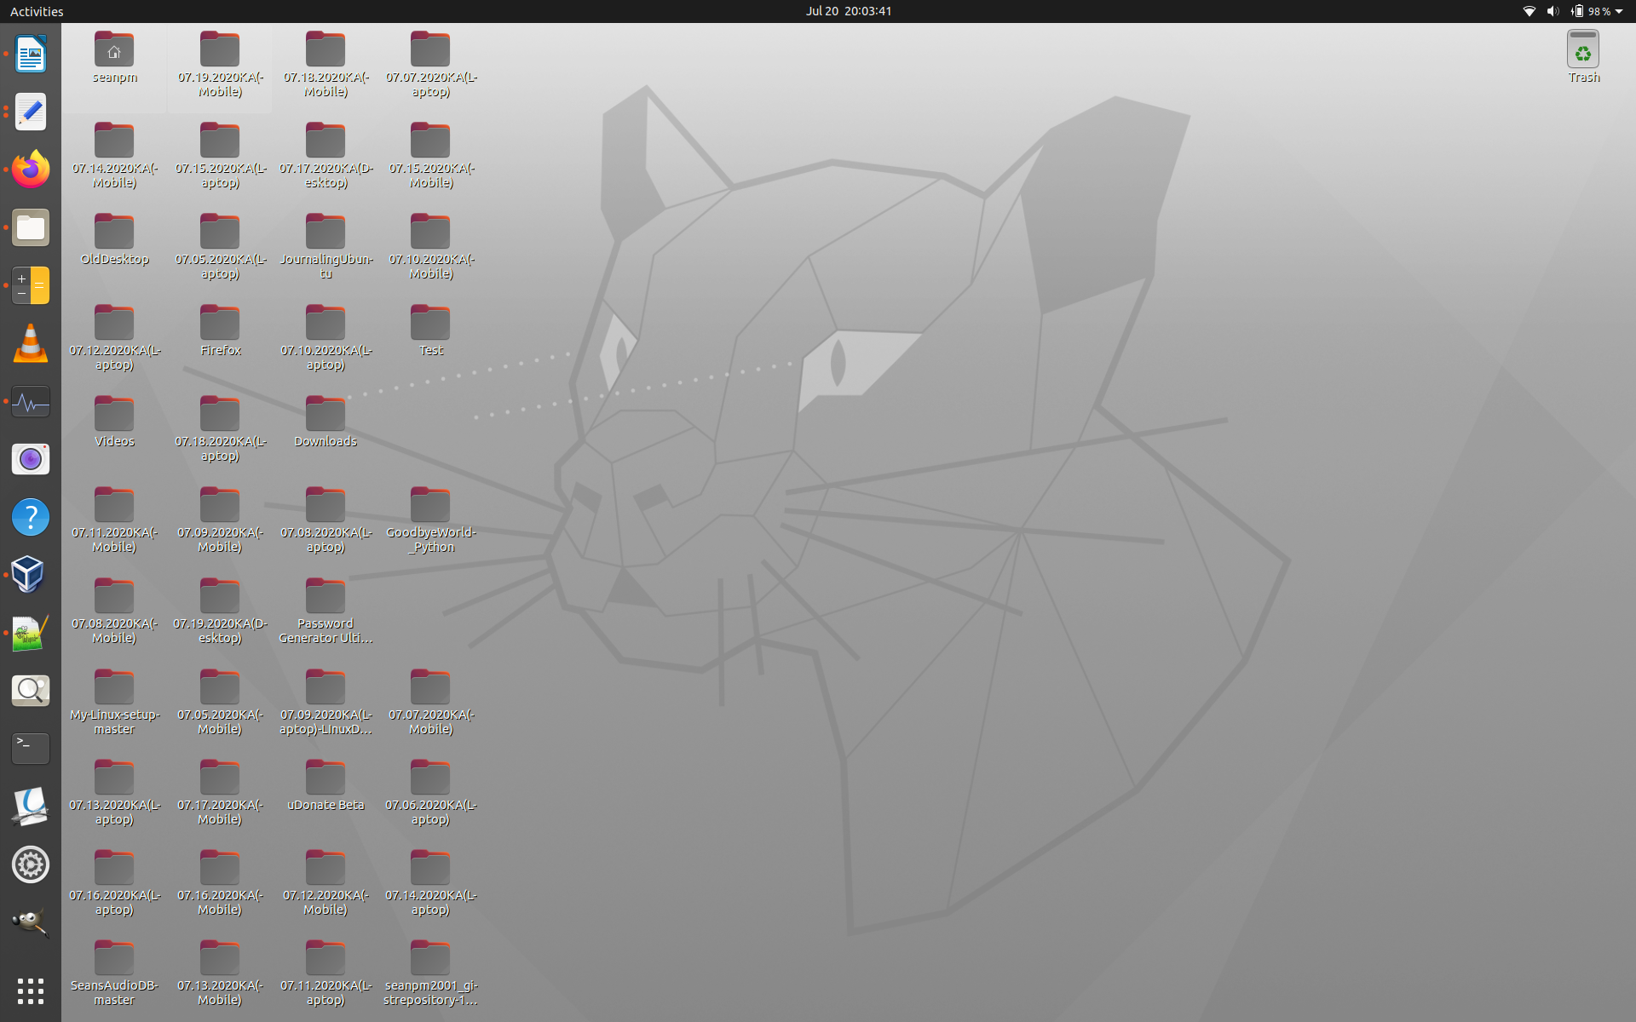1636x1022 pixels.
Task: Select folder 07.08.2020KA(-Mobile)
Action: (114, 611)
